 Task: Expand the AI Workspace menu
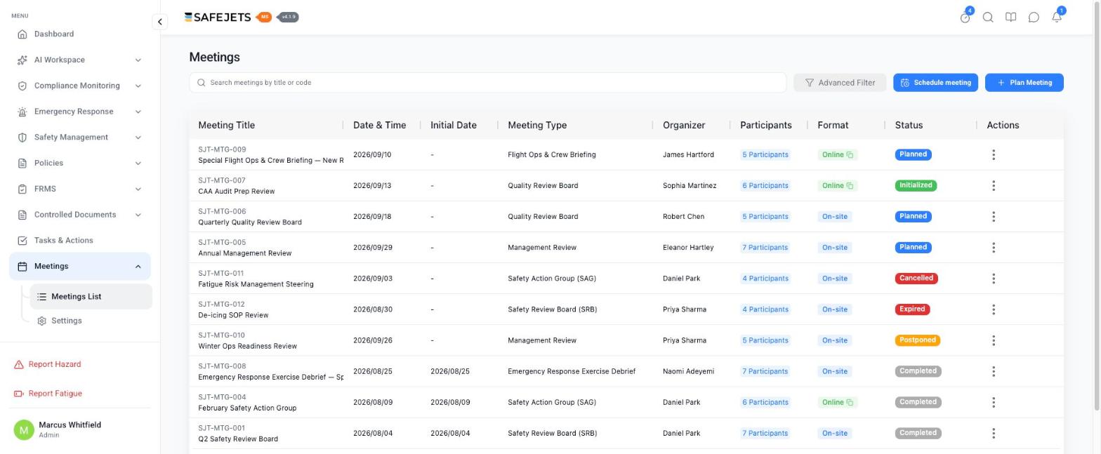pos(80,60)
